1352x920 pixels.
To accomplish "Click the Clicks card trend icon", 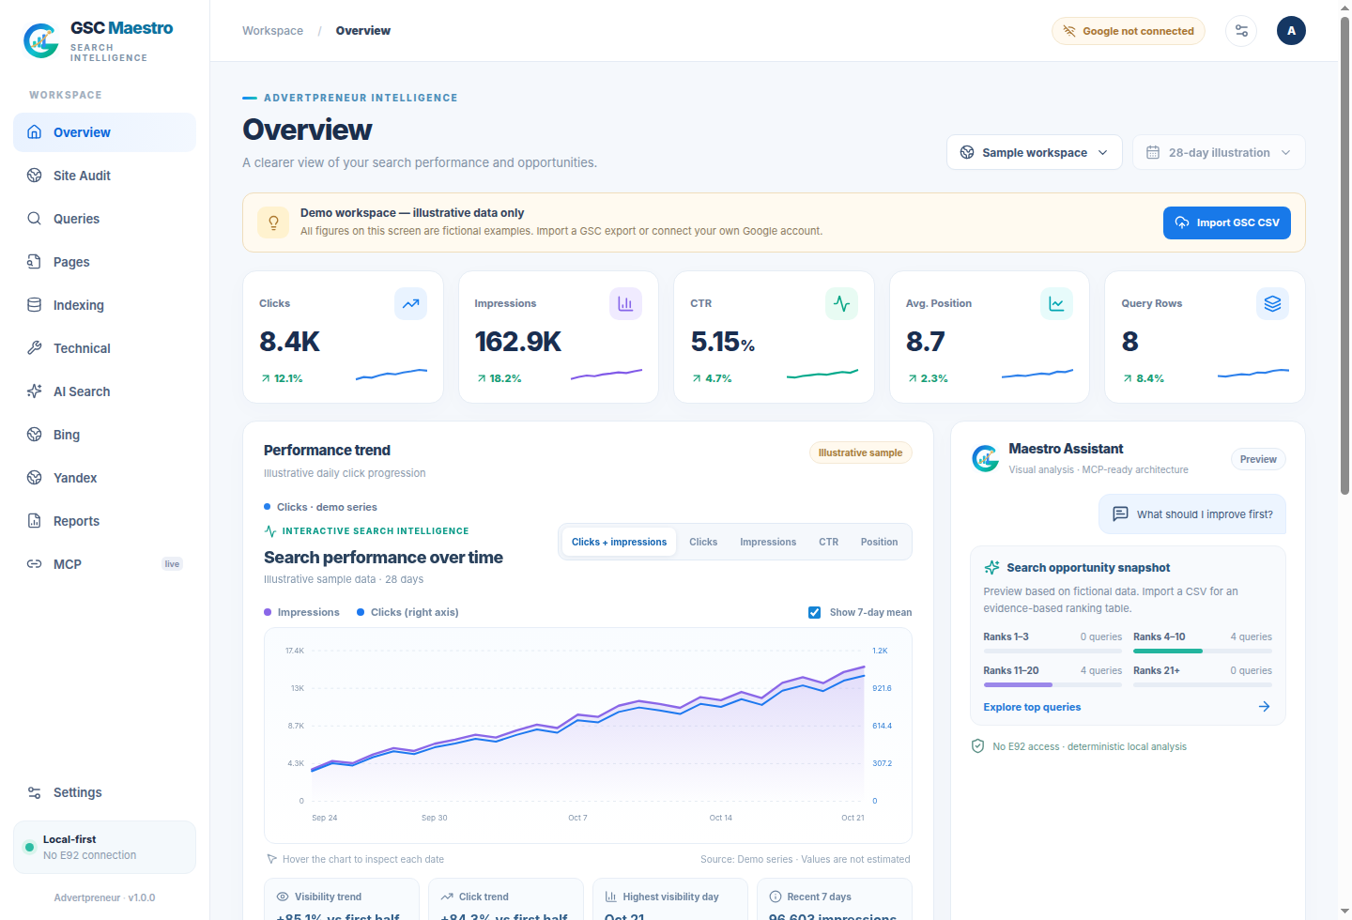I will [x=410, y=303].
